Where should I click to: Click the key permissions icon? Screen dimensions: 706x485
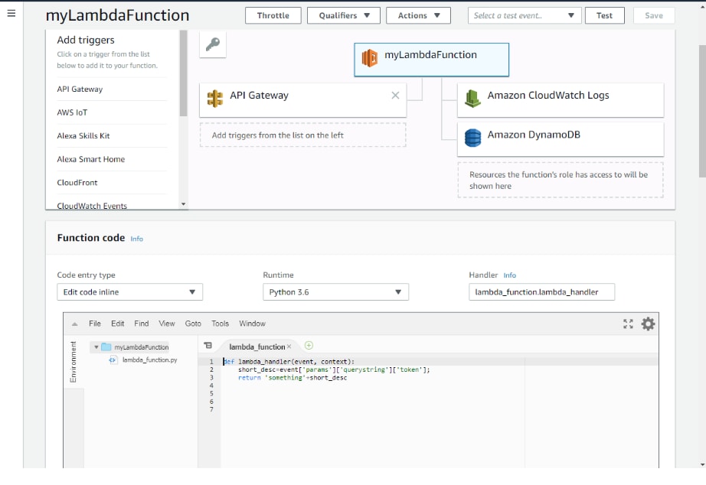(x=213, y=44)
